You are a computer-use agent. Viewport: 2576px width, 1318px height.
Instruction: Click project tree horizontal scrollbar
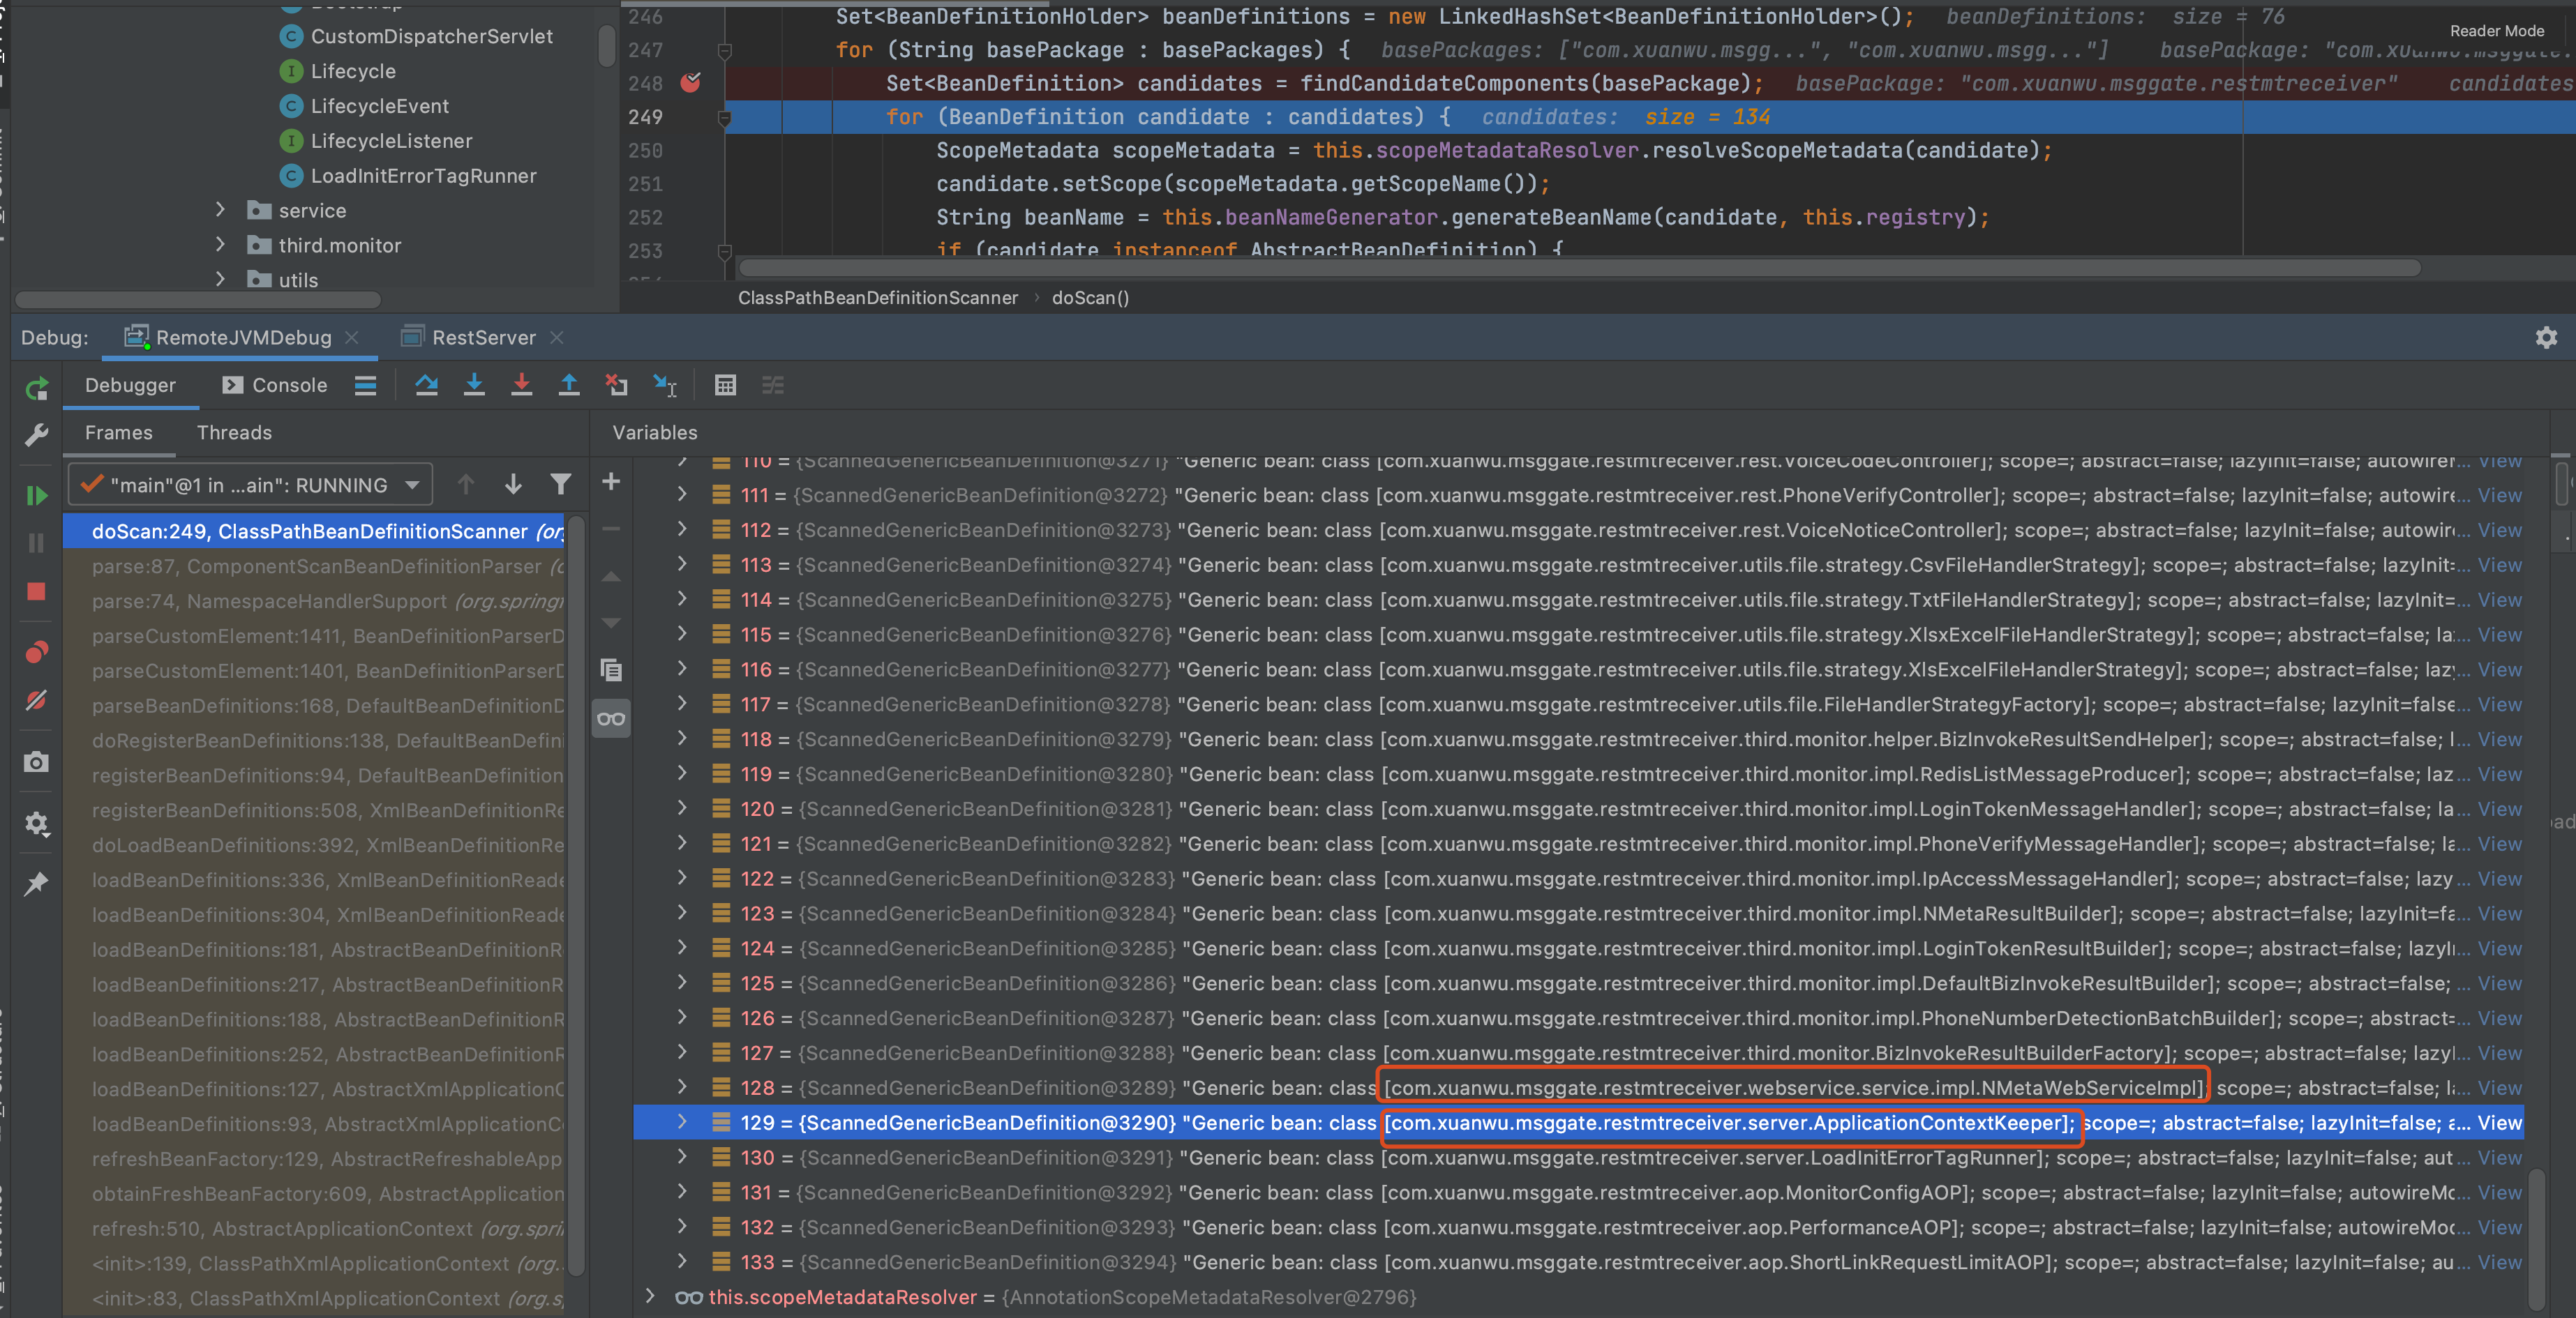click(198, 300)
